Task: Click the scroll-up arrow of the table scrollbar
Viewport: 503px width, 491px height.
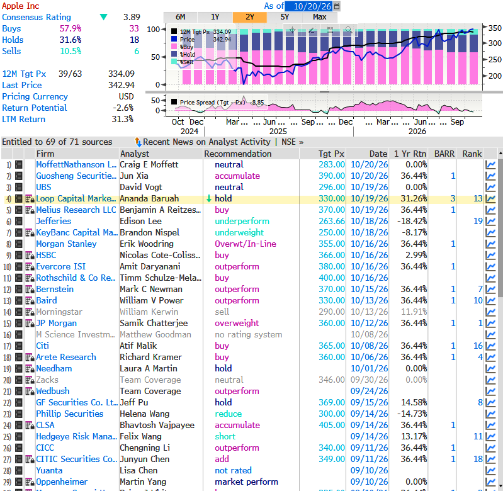Action: coord(500,154)
